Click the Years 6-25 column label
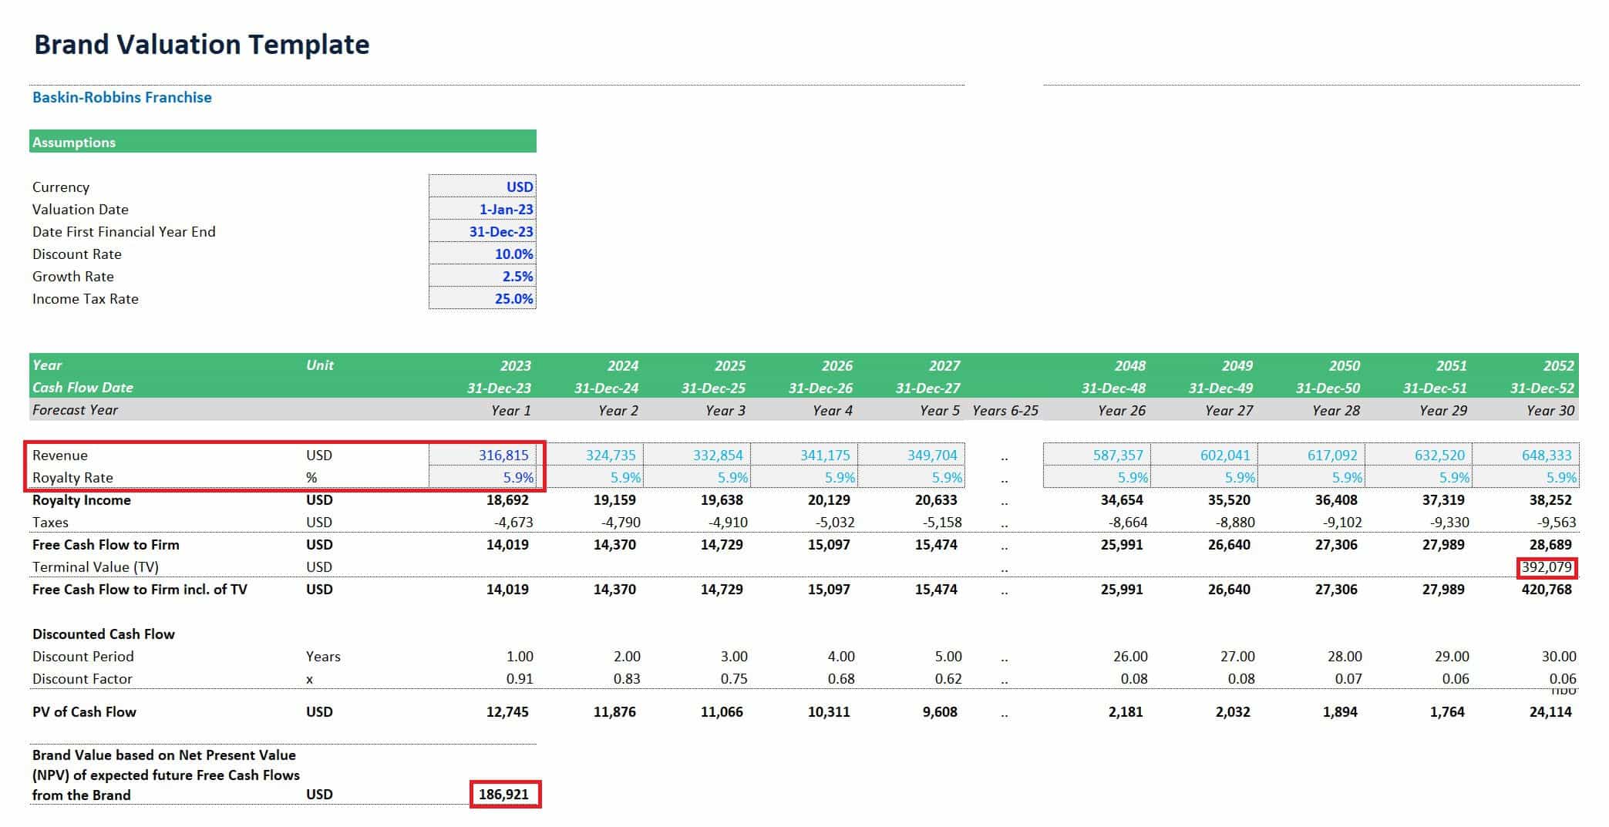 [1005, 410]
